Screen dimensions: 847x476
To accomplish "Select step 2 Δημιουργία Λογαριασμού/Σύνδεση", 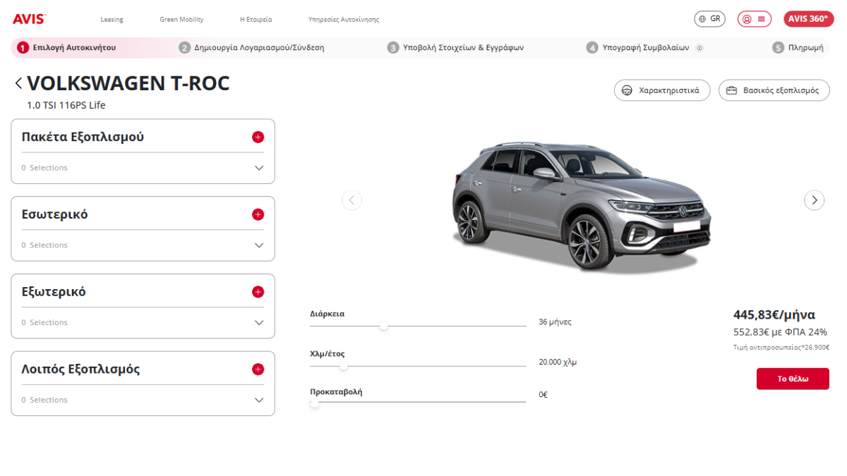I will 252,48.
